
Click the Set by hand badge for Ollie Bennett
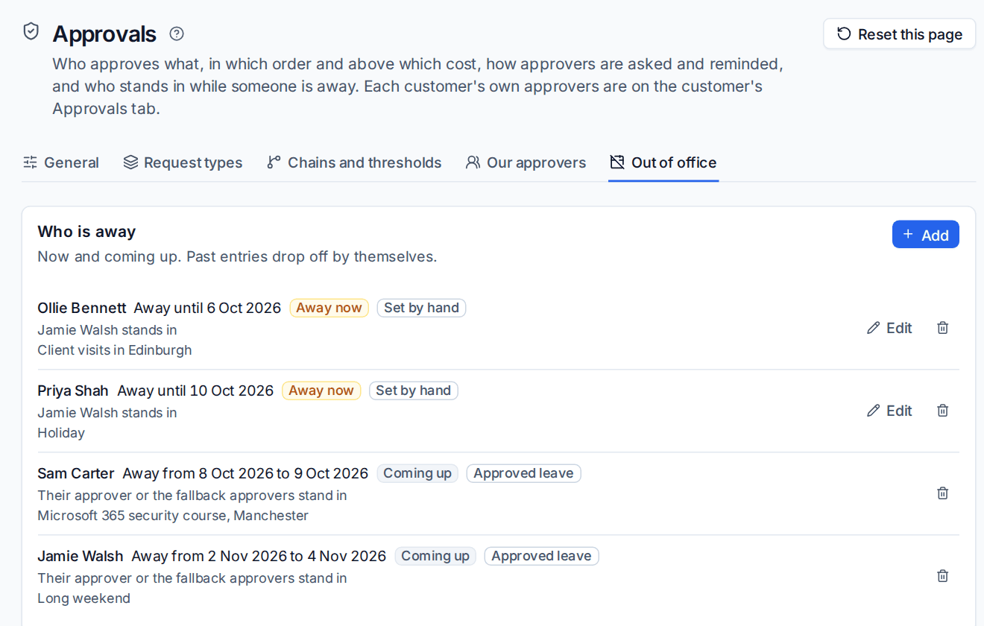[421, 308]
